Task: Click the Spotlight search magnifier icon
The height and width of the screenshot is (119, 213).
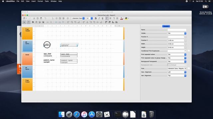Action: pos(206,1)
